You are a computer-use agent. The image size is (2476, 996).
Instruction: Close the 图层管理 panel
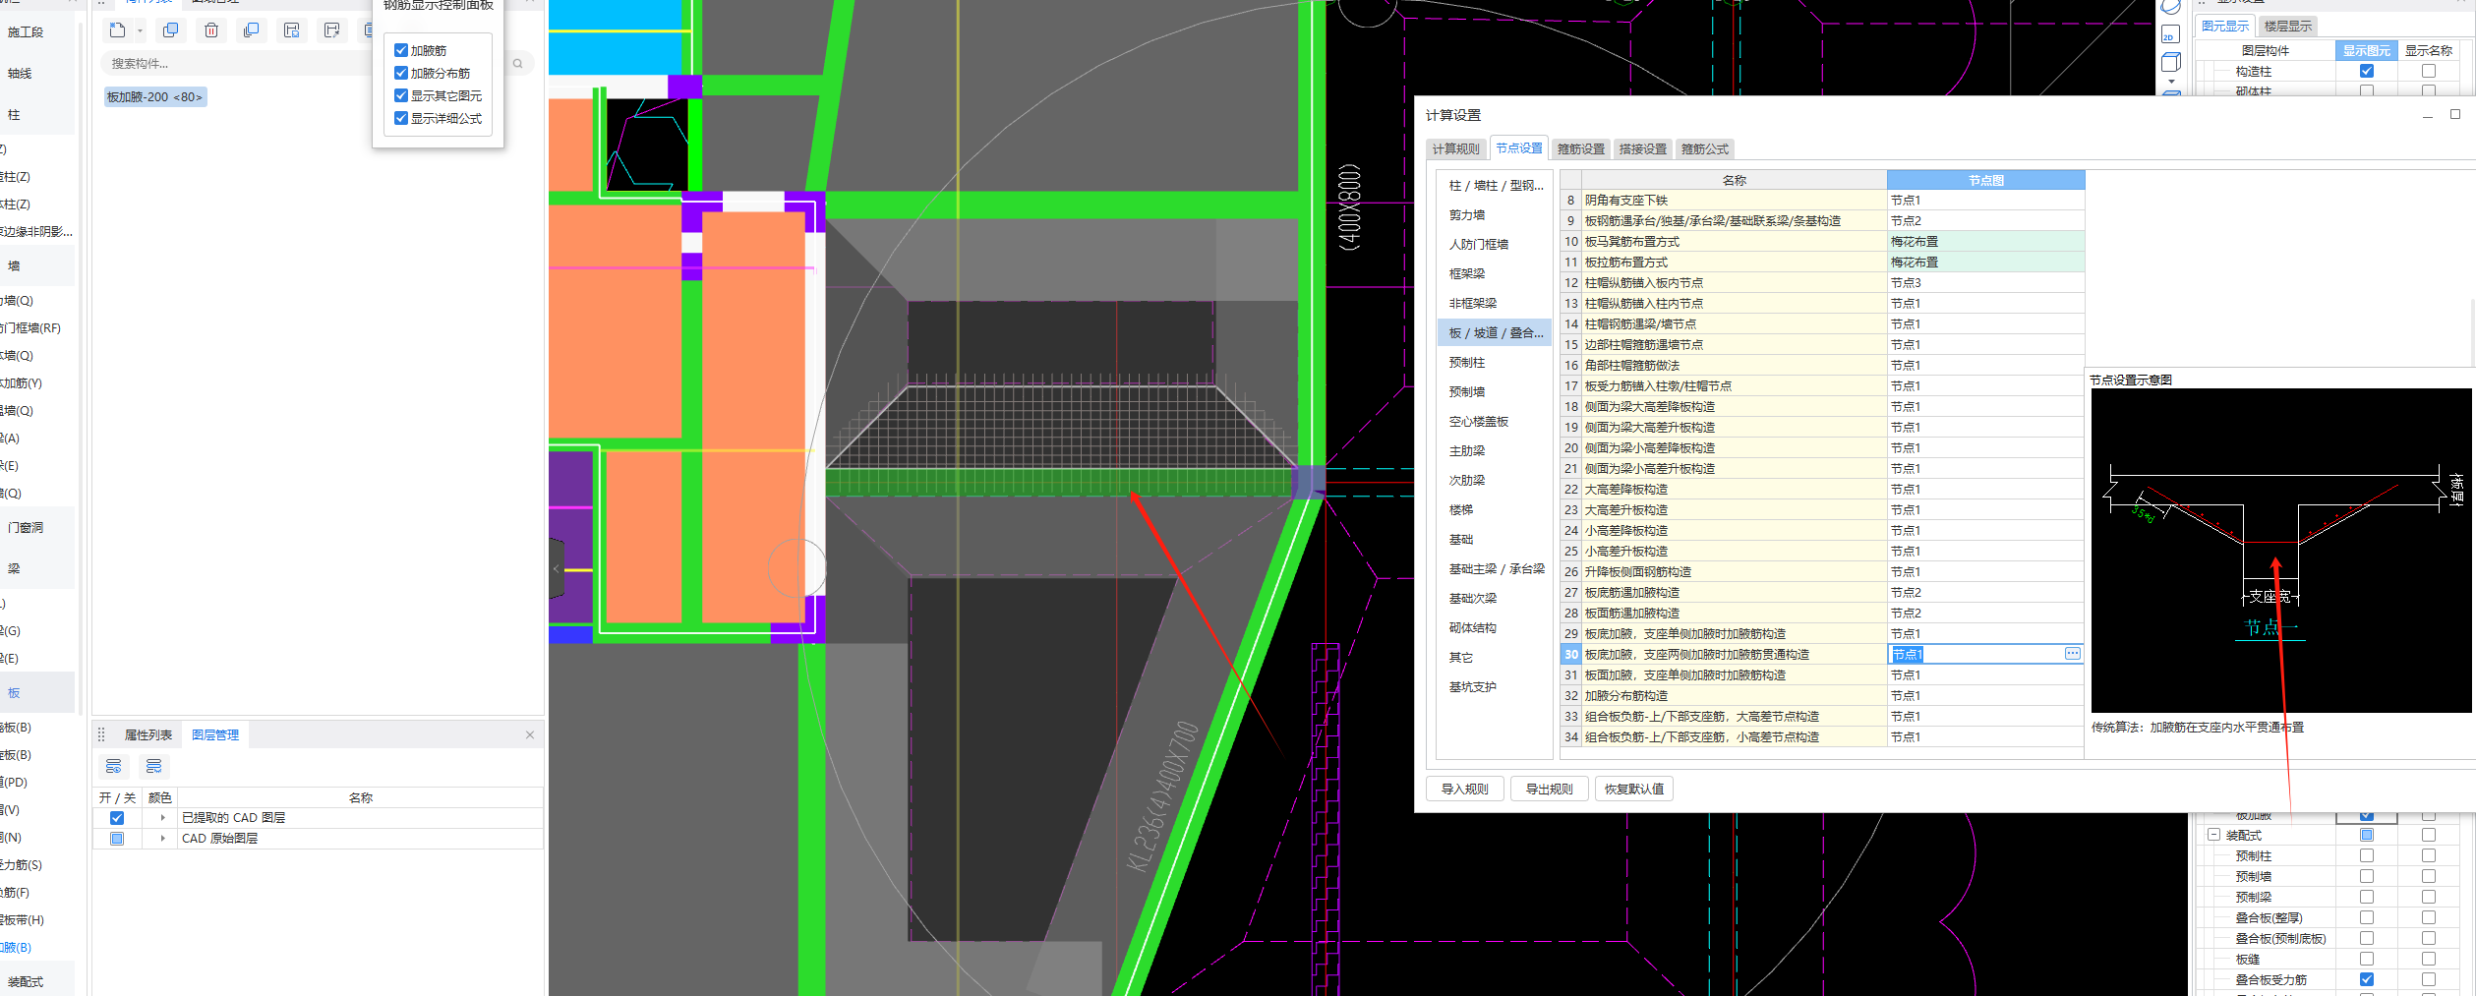point(530,734)
